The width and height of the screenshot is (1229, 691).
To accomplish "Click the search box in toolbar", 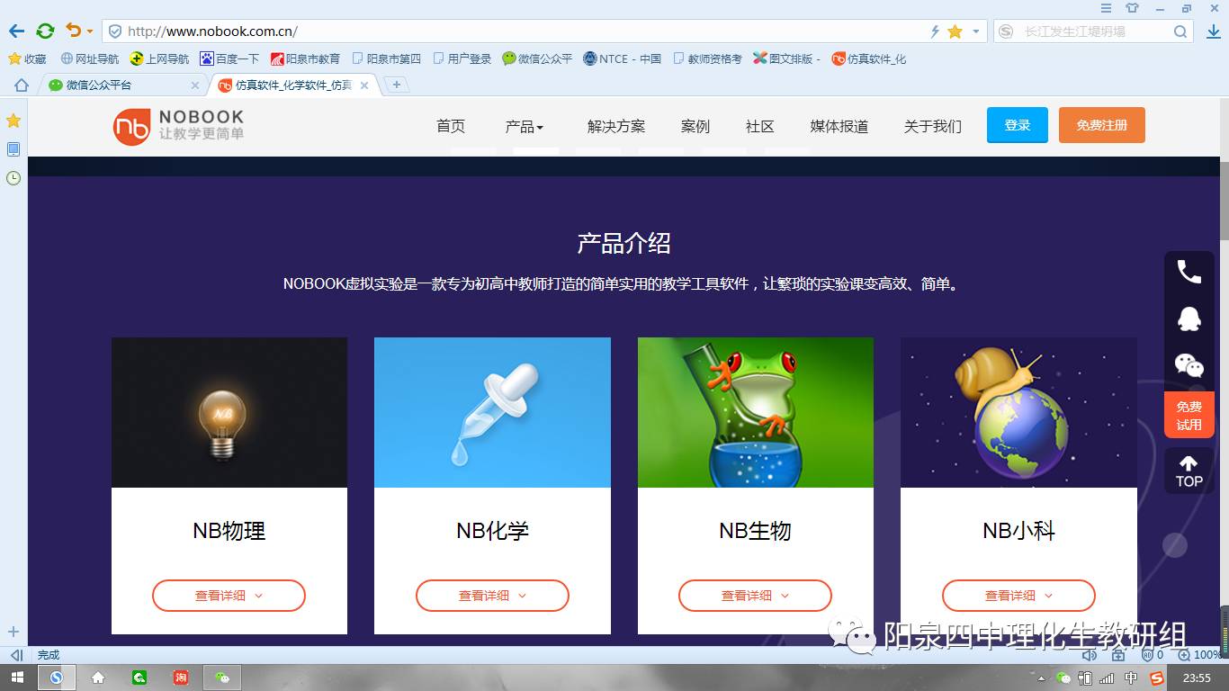I will (x=1093, y=31).
